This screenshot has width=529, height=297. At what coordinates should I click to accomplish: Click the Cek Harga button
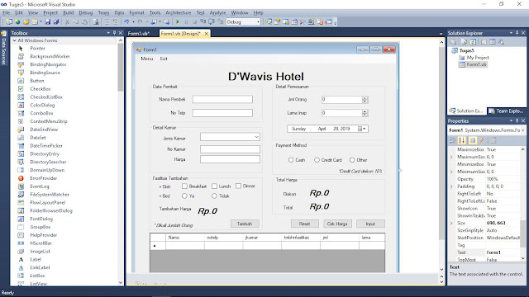tap(337, 224)
